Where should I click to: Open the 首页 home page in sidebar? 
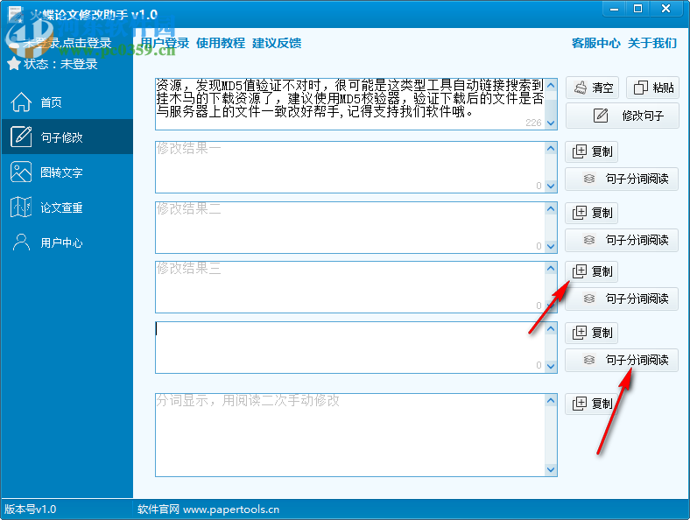click(x=67, y=102)
